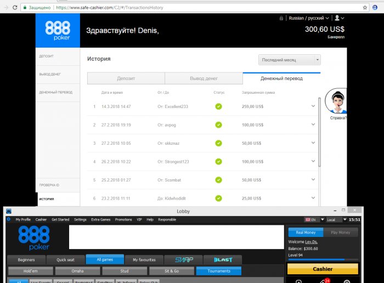Open Депозит in left sidebar

[58, 56]
